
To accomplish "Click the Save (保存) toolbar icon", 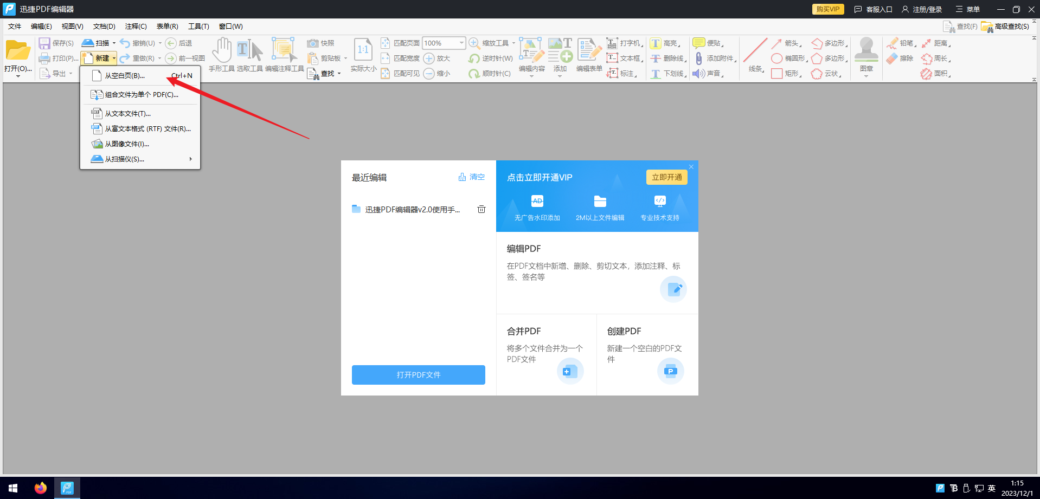I will 44,43.
